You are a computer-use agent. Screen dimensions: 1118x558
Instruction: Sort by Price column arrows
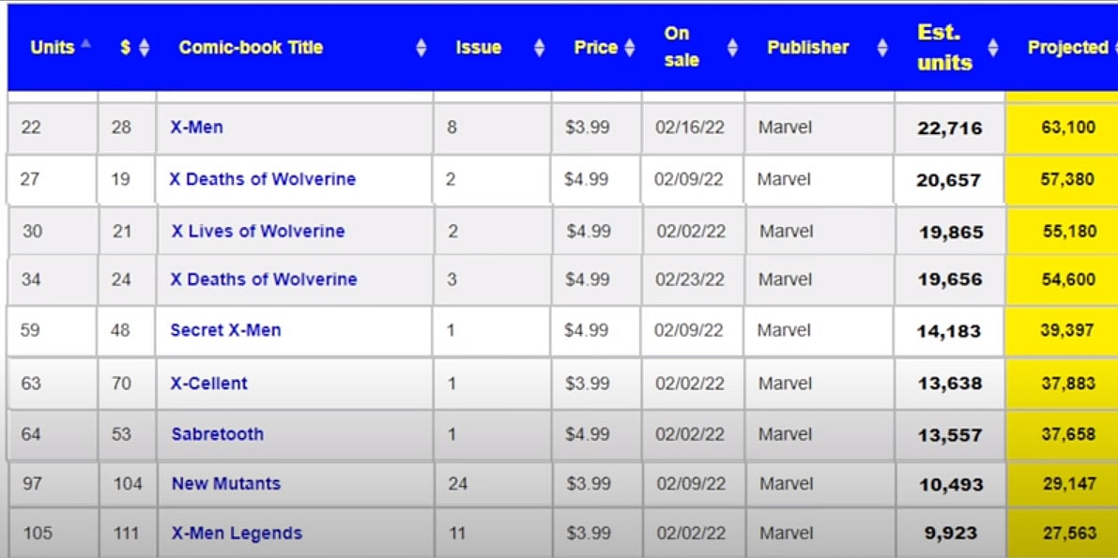click(x=630, y=47)
